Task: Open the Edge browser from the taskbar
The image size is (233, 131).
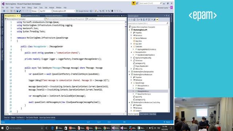Action: [52, 128]
